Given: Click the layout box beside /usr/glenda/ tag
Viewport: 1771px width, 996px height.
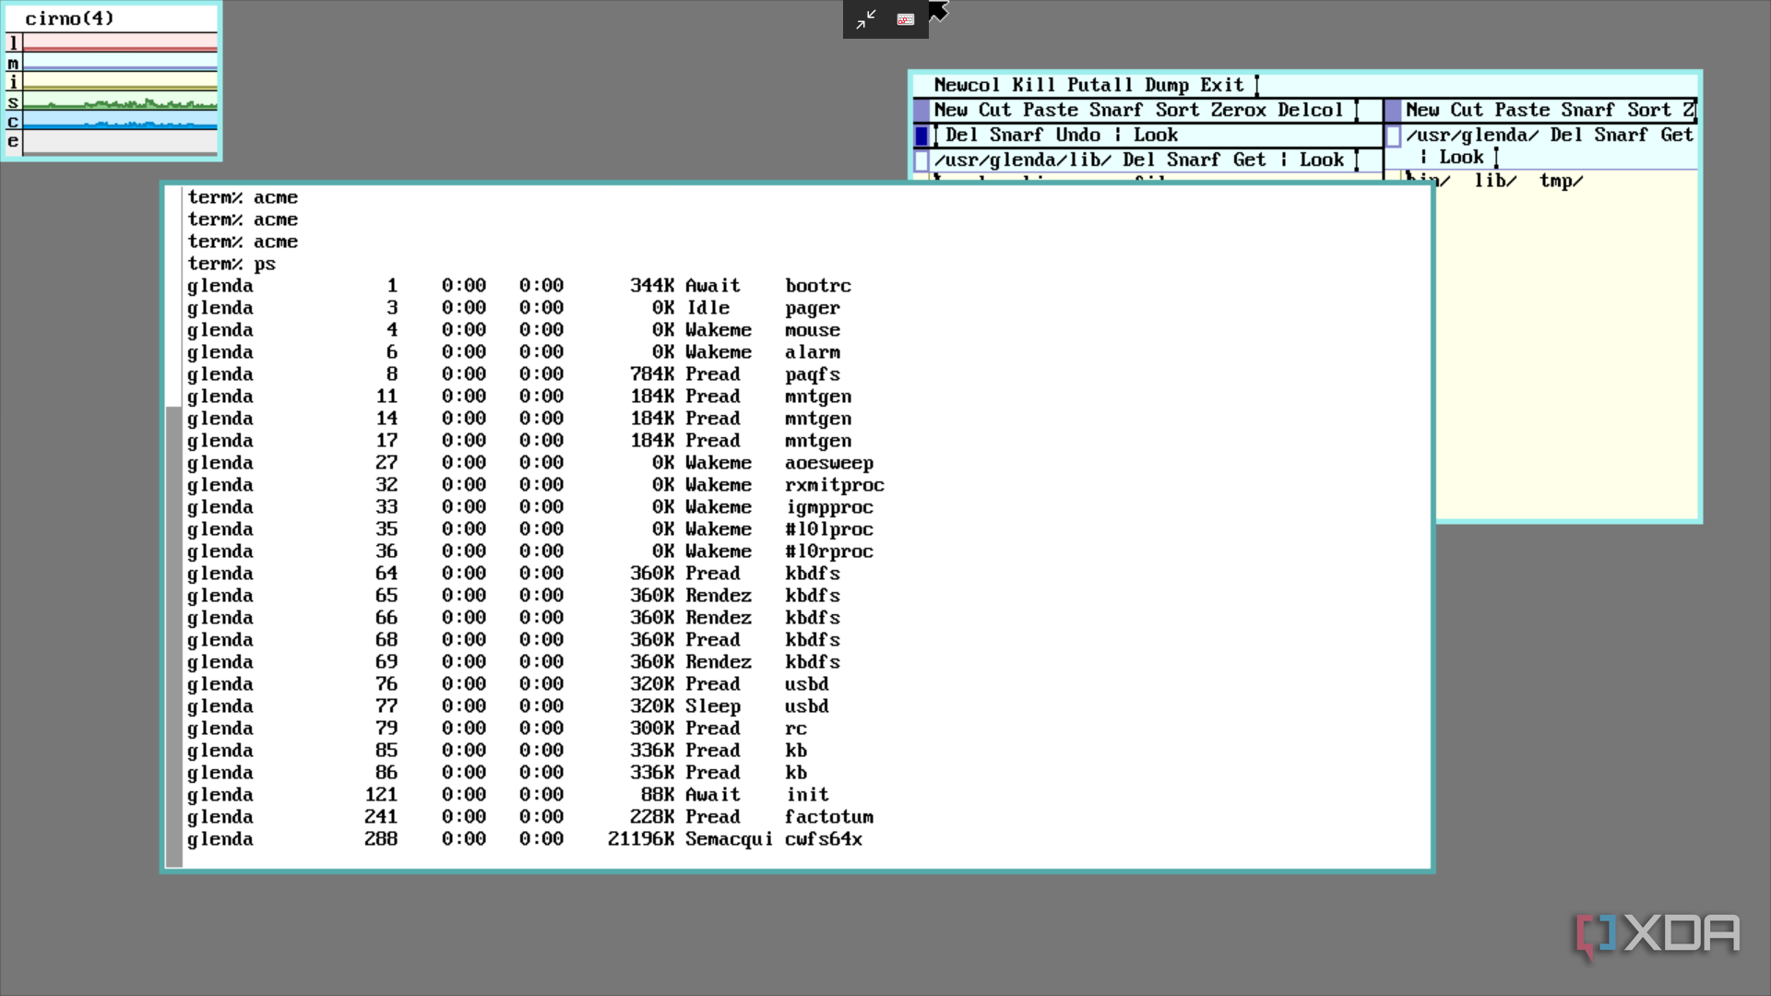Looking at the screenshot, I should (1393, 136).
